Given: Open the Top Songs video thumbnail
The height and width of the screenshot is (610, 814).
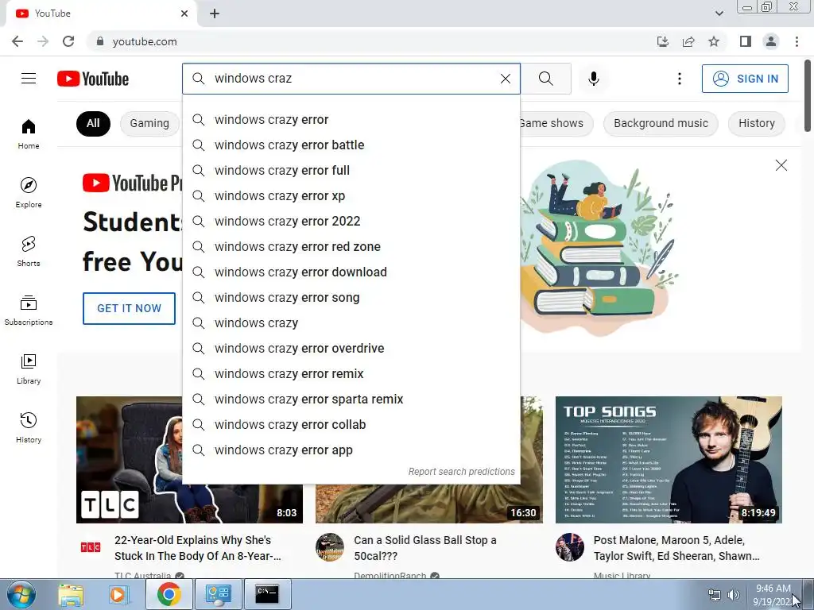Looking at the screenshot, I should [669, 460].
